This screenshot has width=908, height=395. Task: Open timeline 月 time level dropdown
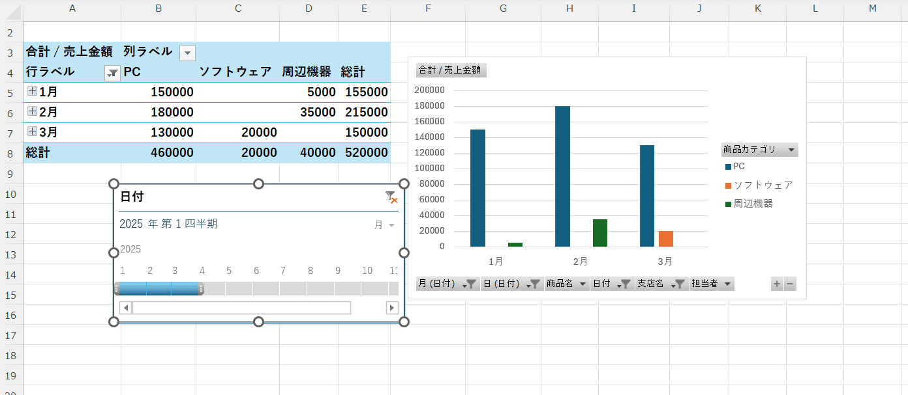(385, 225)
